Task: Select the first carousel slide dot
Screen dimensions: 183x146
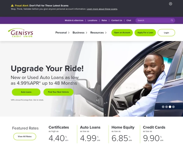Action: click(163, 107)
